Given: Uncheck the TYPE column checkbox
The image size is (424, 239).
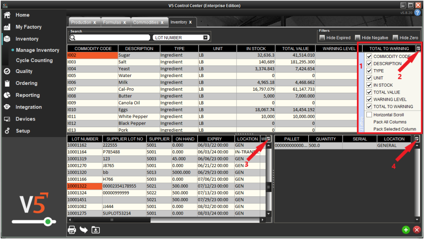Looking at the screenshot, I should pos(369,70).
